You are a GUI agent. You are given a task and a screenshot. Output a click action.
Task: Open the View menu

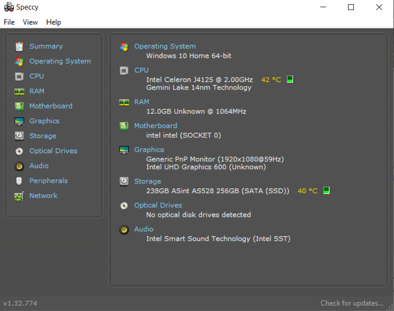click(x=31, y=22)
